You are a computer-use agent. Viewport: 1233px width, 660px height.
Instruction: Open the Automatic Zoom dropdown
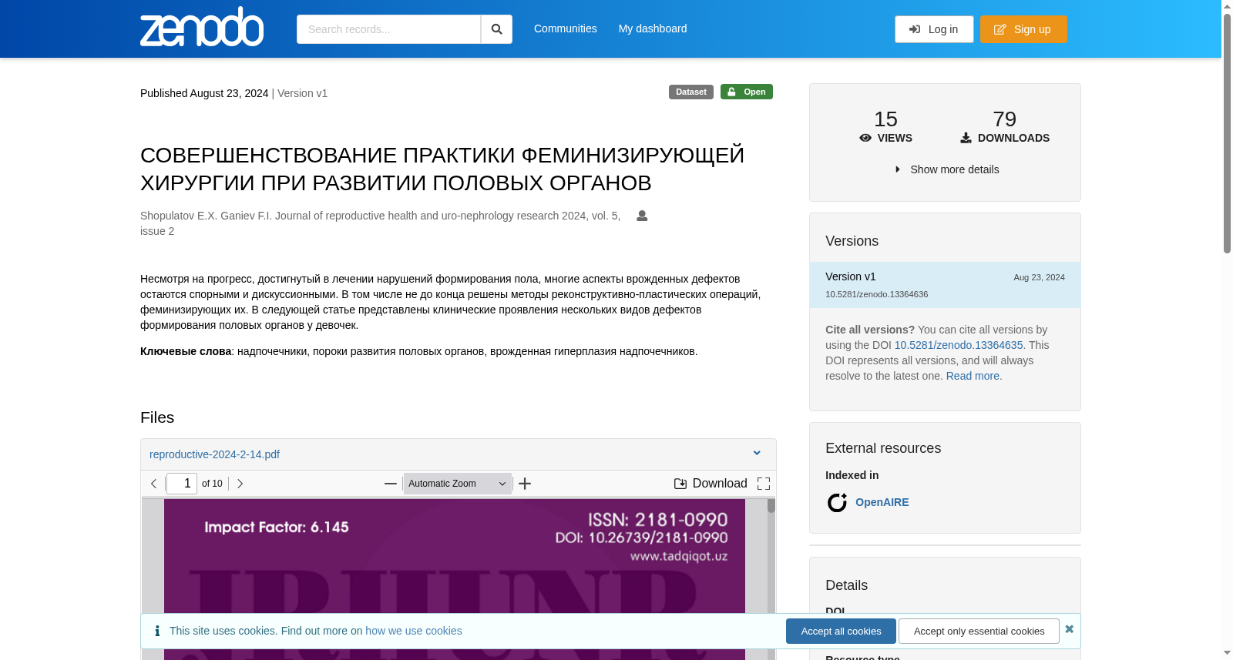point(458,484)
